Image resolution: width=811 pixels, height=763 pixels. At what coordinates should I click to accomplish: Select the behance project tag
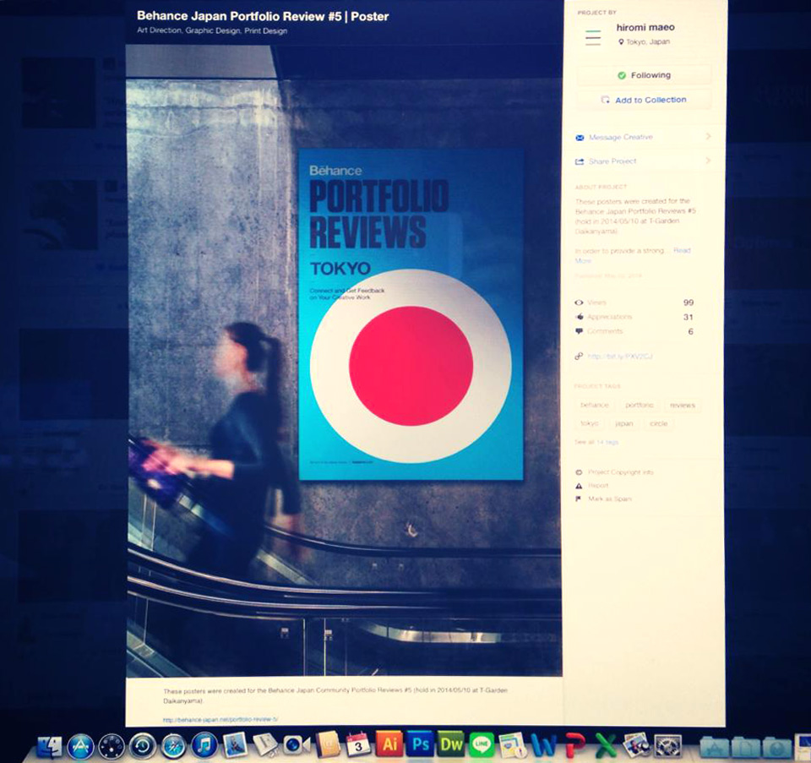[x=594, y=405]
